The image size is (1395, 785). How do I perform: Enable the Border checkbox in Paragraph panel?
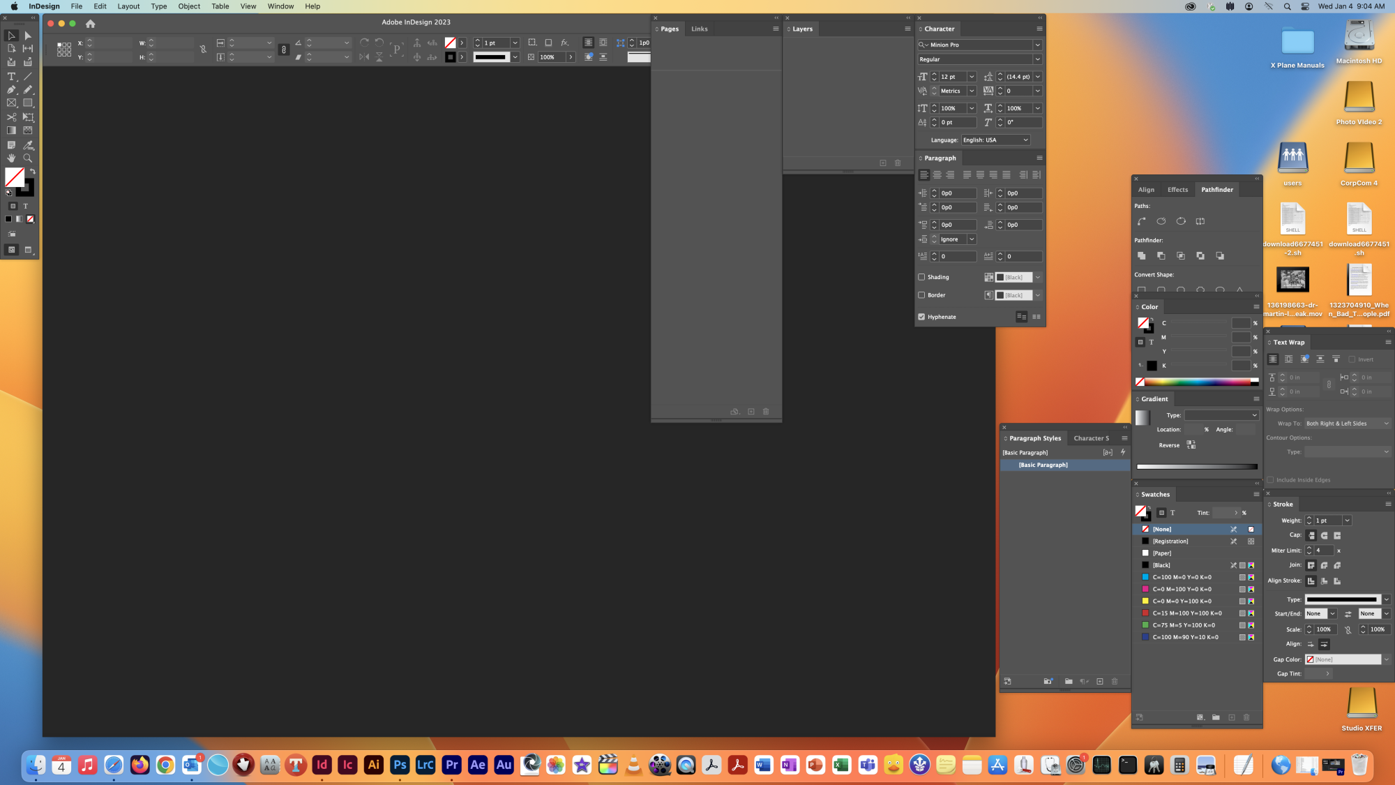[921, 295]
